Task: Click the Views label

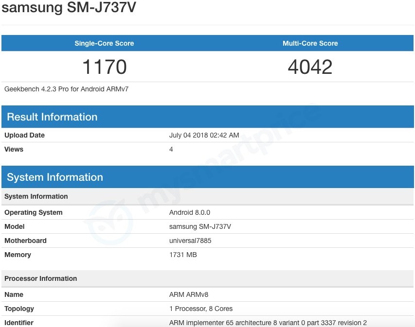Action: [x=14, y=149]
